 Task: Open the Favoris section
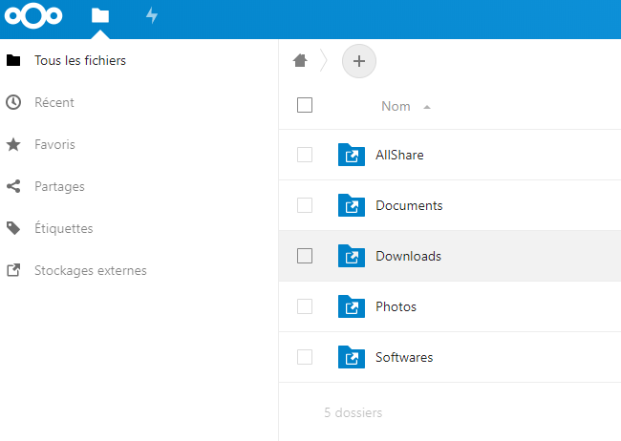[54, 144]
